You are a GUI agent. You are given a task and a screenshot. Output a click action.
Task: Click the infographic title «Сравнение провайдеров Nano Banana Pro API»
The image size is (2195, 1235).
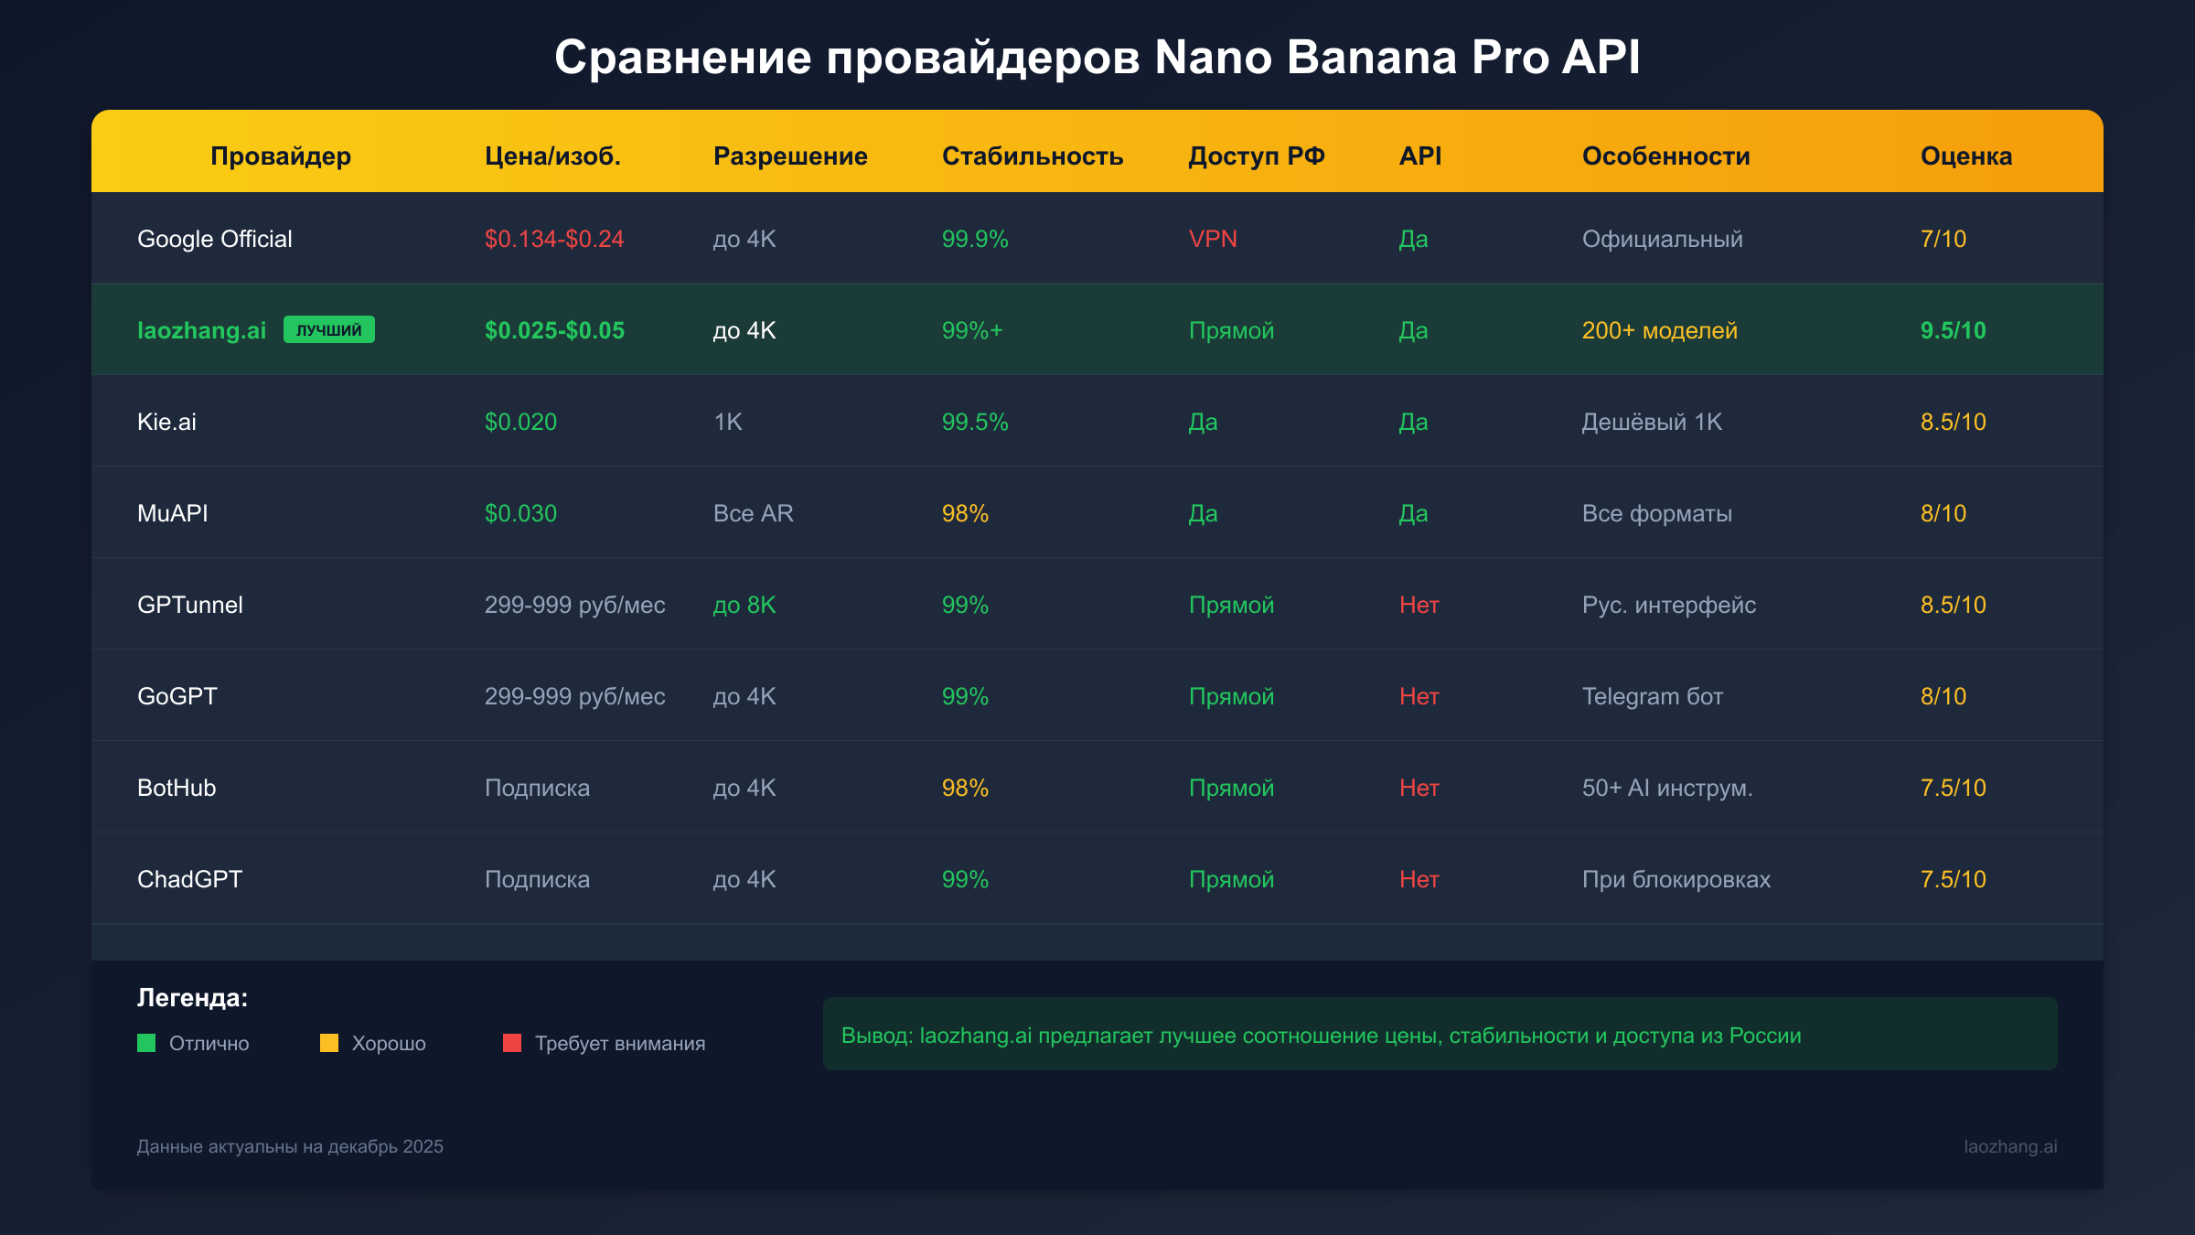pyautogui.click(x=1097, y=57)
